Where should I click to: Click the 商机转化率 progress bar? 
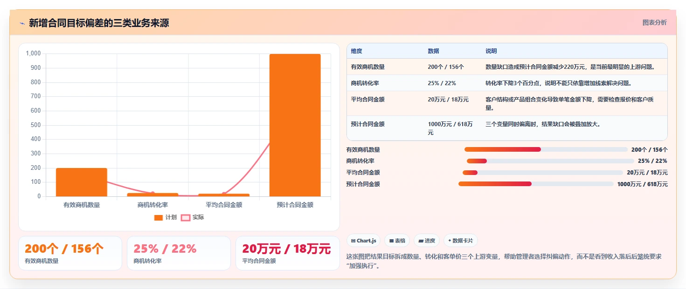(550, 161)
